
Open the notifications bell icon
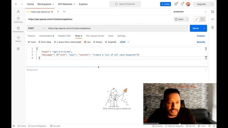tap(182, 4)
